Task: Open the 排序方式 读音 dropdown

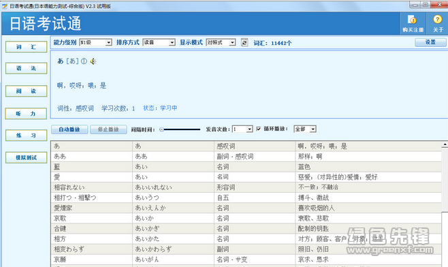Action: click(x=159, y=43)
